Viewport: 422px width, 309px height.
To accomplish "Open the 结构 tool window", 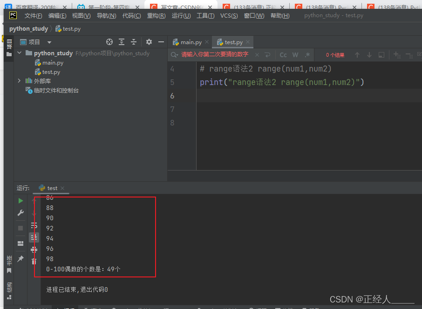I will 9,290.
